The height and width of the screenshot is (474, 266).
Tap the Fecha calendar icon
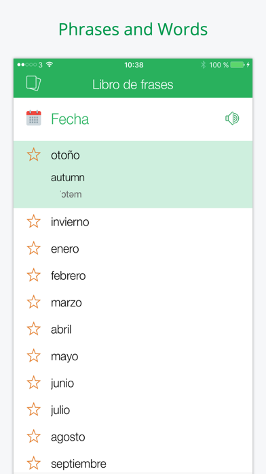34,118
